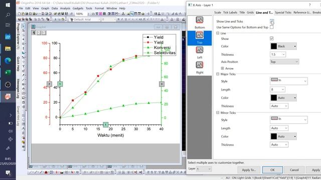Select the Rectangle drawing tool
Image resolution: width=321 pixels, height=180 pixels.
tap(24, 84)
